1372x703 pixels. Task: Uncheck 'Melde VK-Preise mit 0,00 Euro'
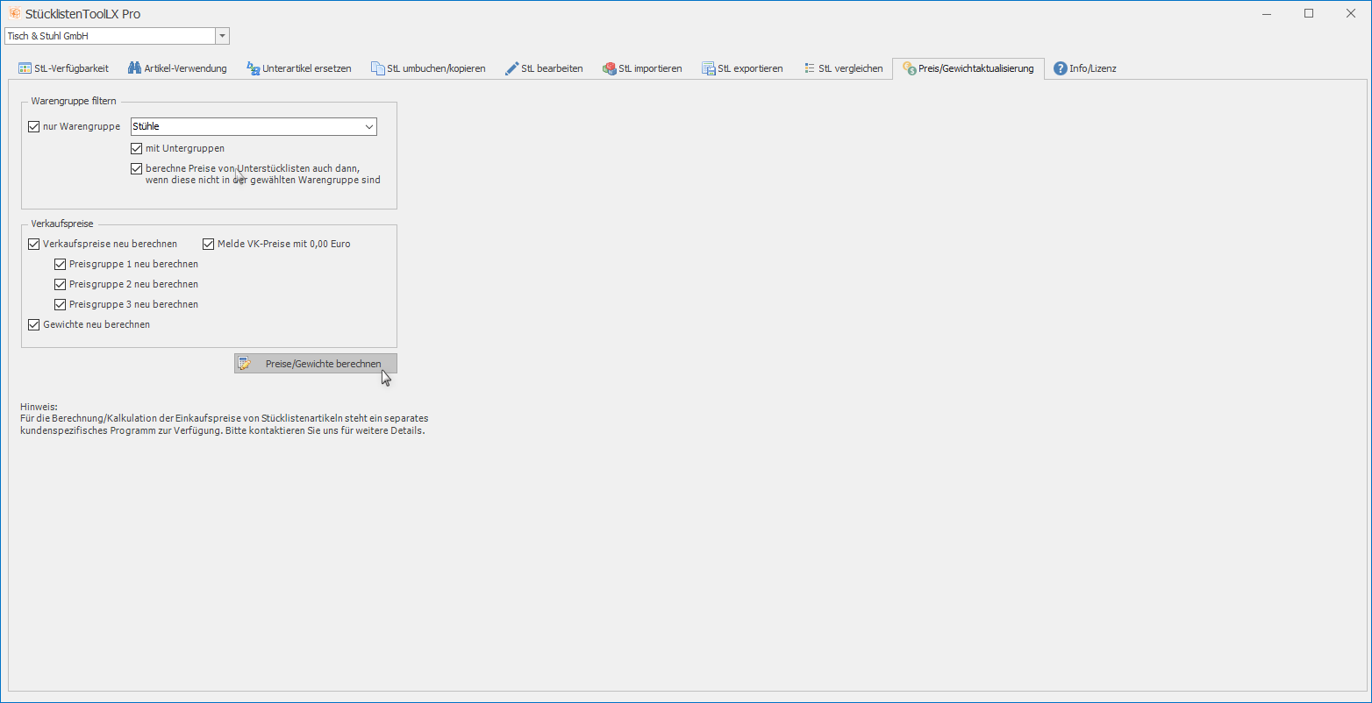point(209,244)
